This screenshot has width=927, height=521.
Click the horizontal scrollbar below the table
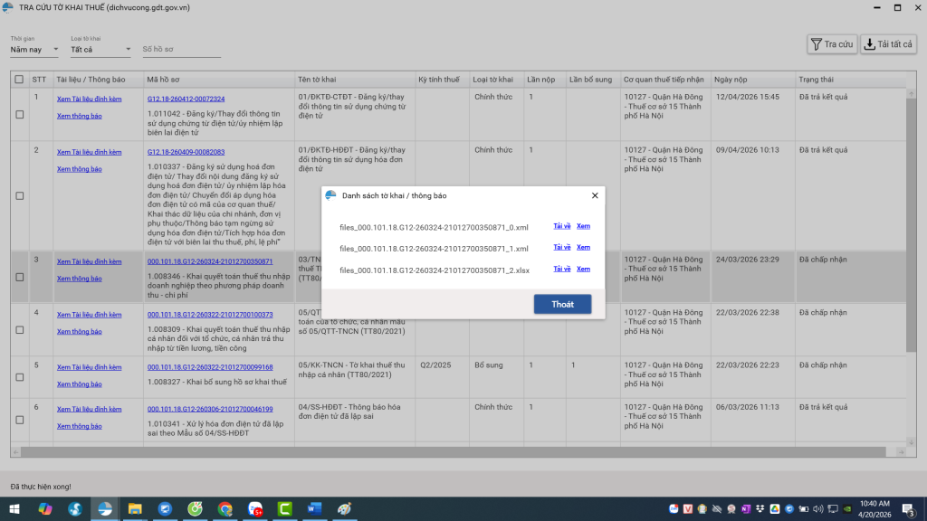point(453,451)
